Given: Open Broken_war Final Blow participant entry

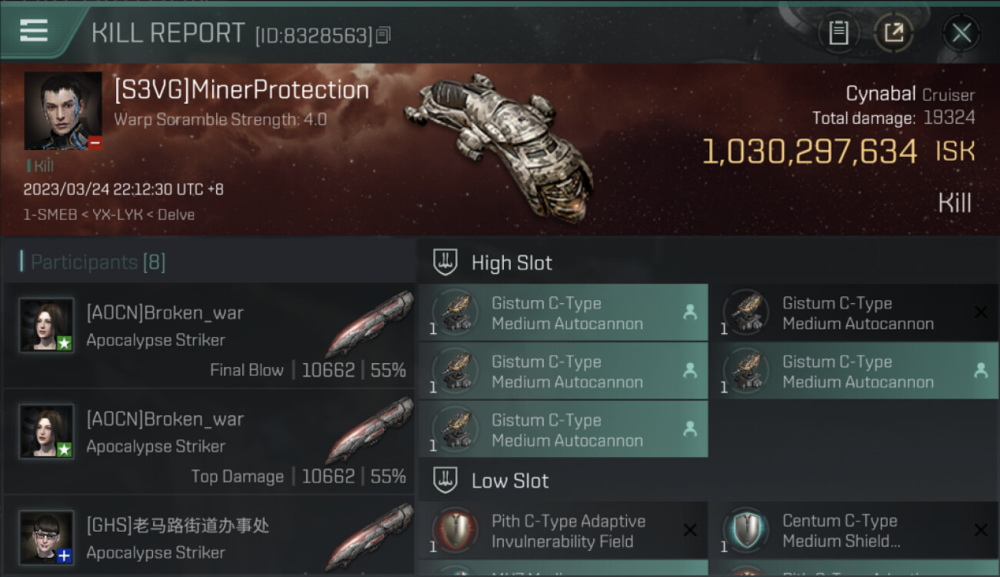Looking at the screenshot, I should click(x=209, y=337).
